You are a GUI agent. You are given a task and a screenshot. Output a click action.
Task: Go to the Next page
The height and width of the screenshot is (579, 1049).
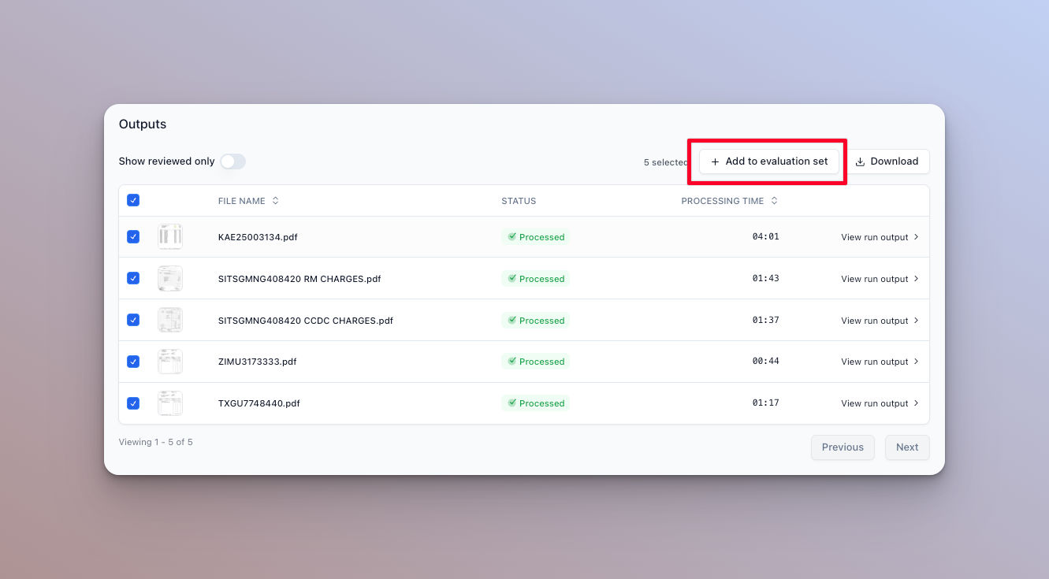point(906,447)
